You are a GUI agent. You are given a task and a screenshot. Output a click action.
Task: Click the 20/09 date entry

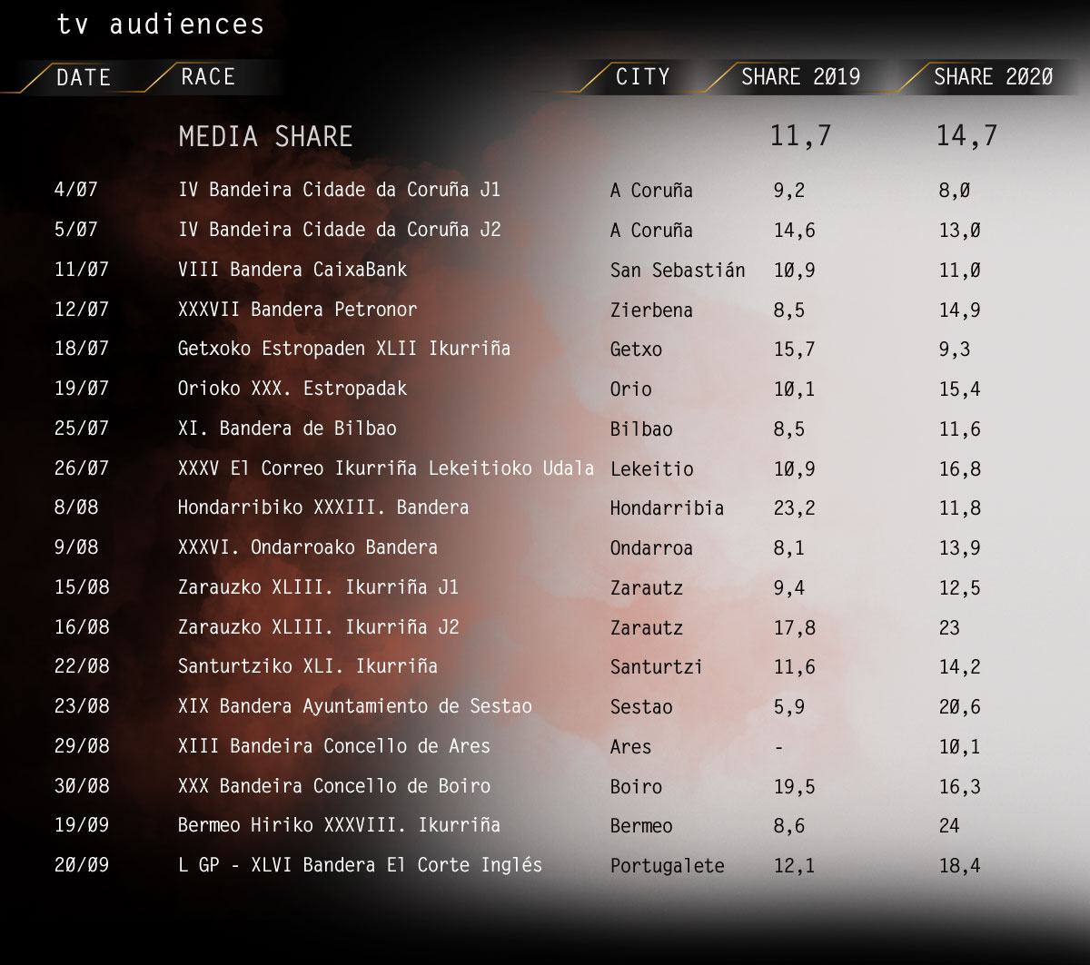click(x=82, y=865)
